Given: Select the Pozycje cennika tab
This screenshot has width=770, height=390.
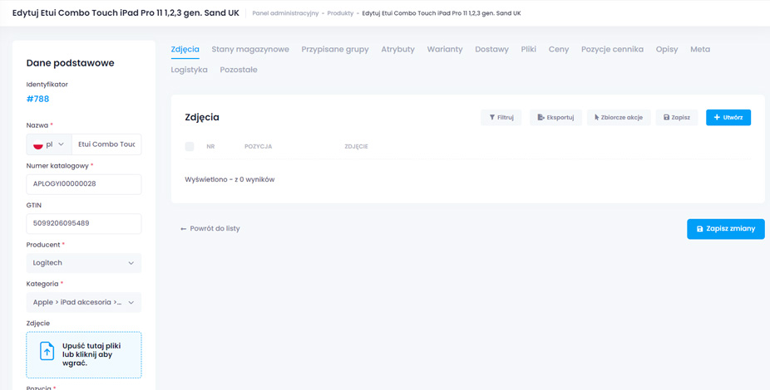Looking at the screenshot, I should coord(612,50).
